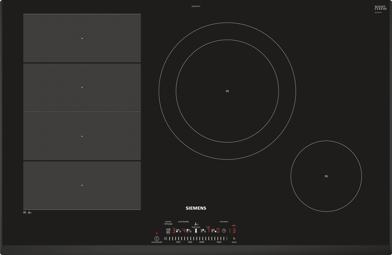The width and height of the screenshot is (392, 255).
Task: Tap the touche nettoyage lock icon
Action: pos(168,231)
